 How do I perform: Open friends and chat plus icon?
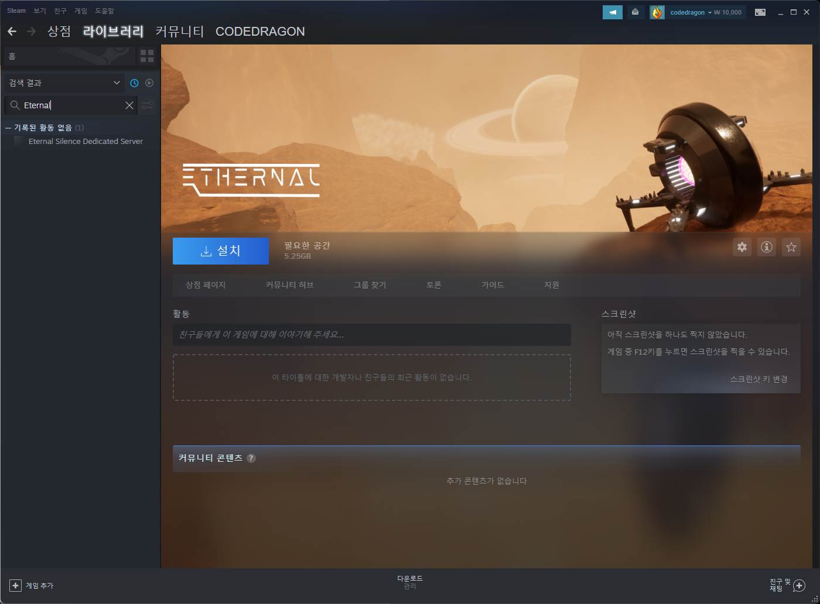(x=799, y=586)
